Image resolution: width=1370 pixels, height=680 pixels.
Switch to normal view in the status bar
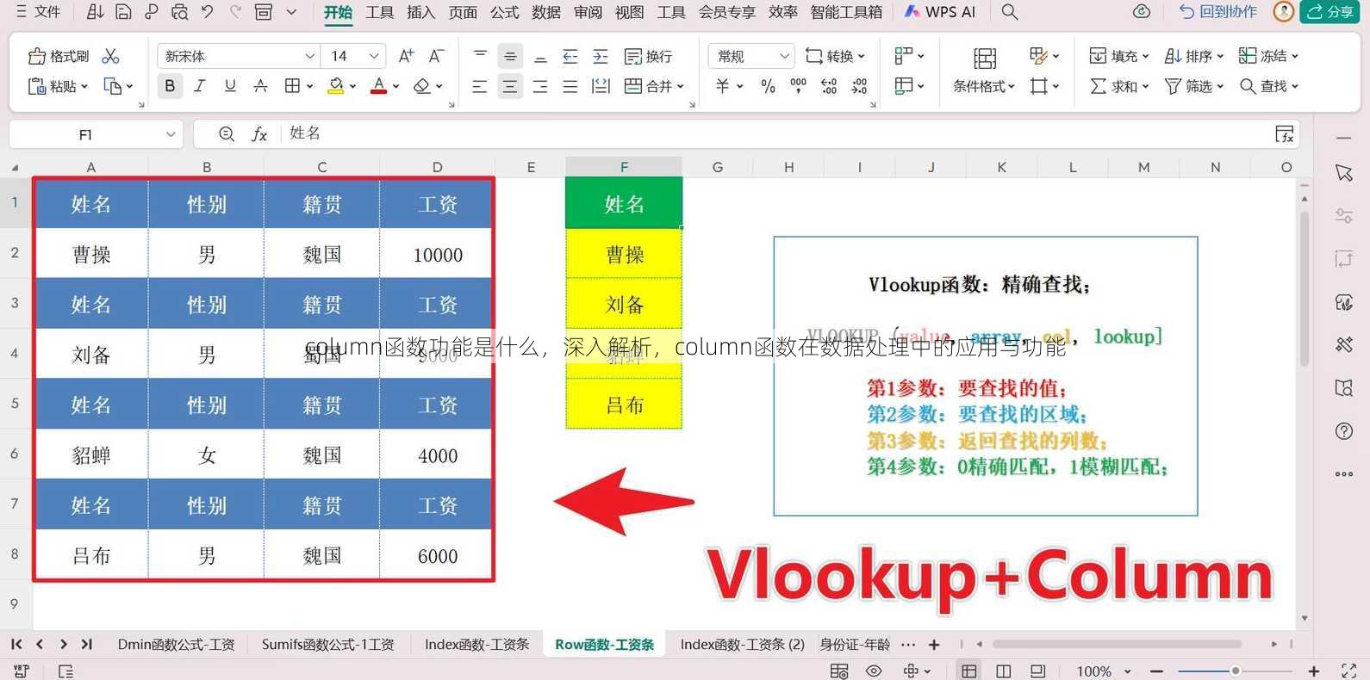point(969,671)
